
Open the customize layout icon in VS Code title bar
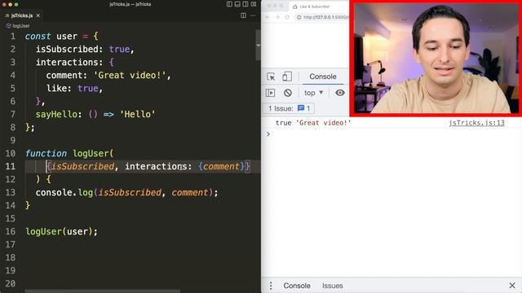coord(254,4)
